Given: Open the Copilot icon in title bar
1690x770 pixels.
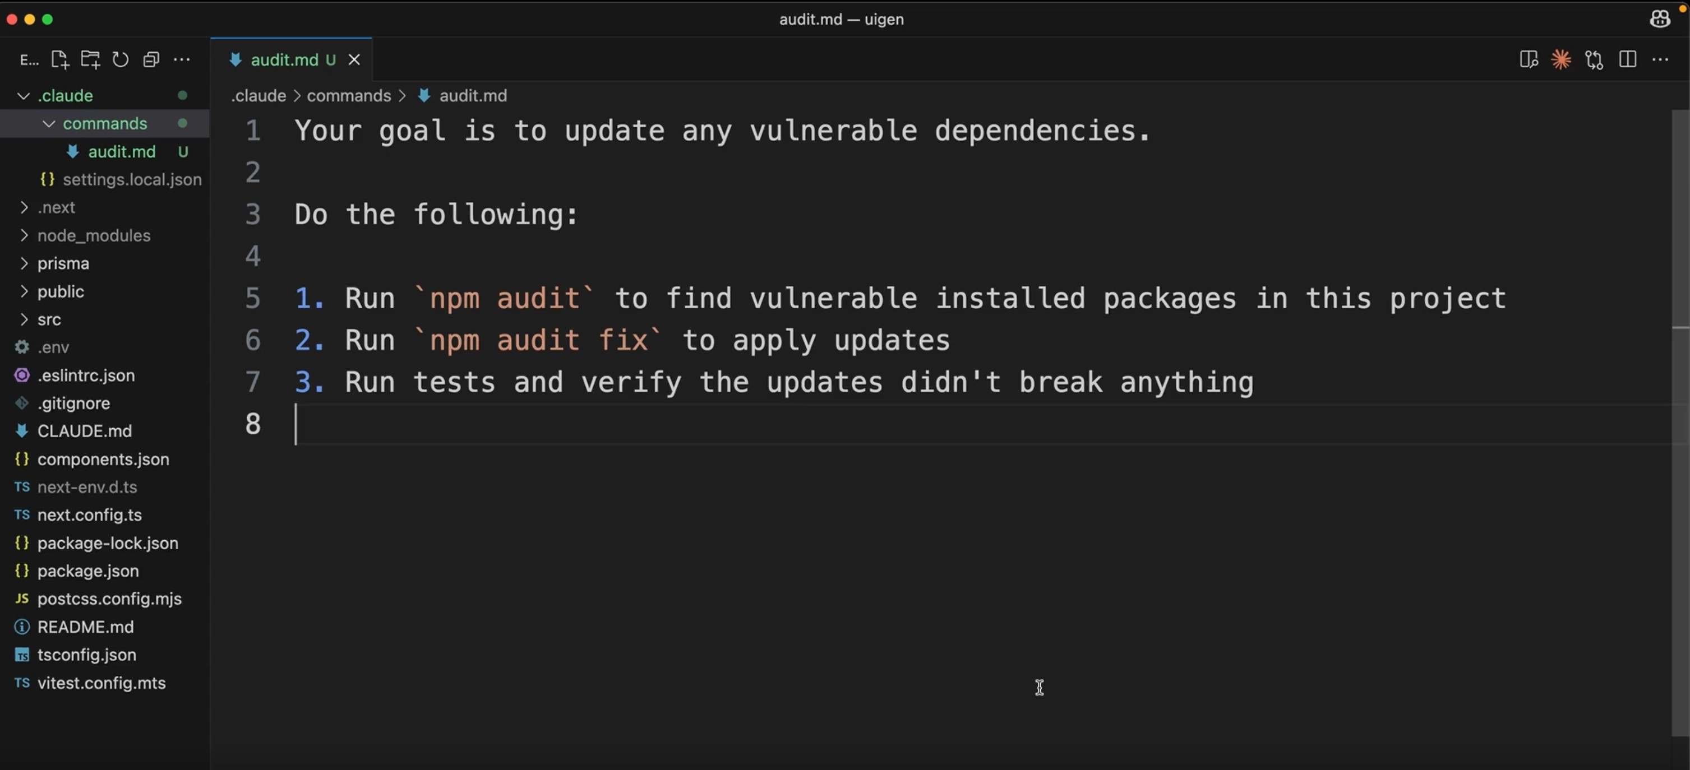Looking at the screenshot, I should point(1660,19).
